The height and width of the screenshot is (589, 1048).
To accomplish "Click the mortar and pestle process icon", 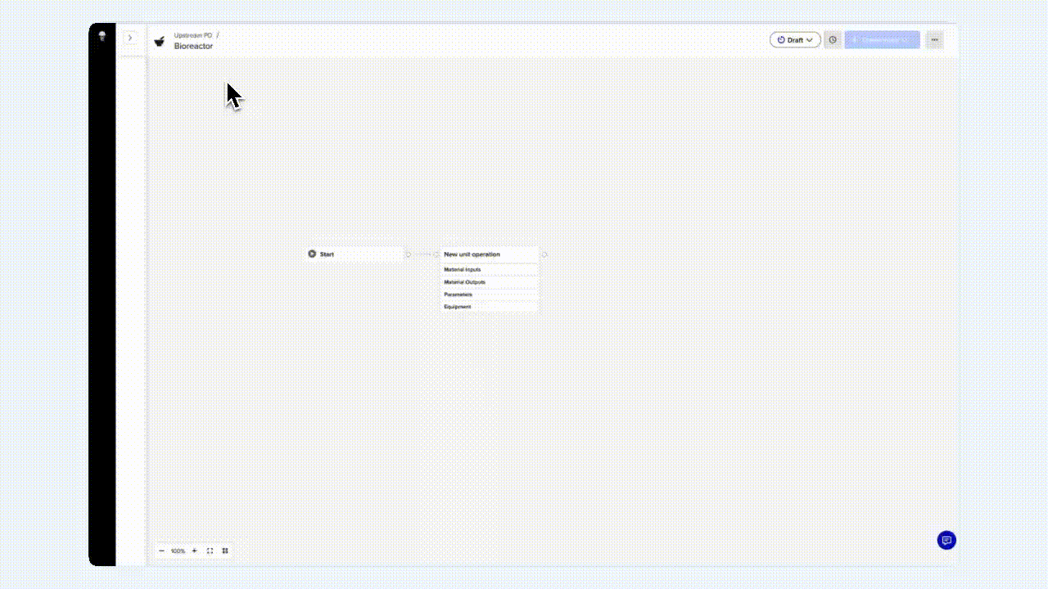I will pyautogui.click(x=160, y=41).
